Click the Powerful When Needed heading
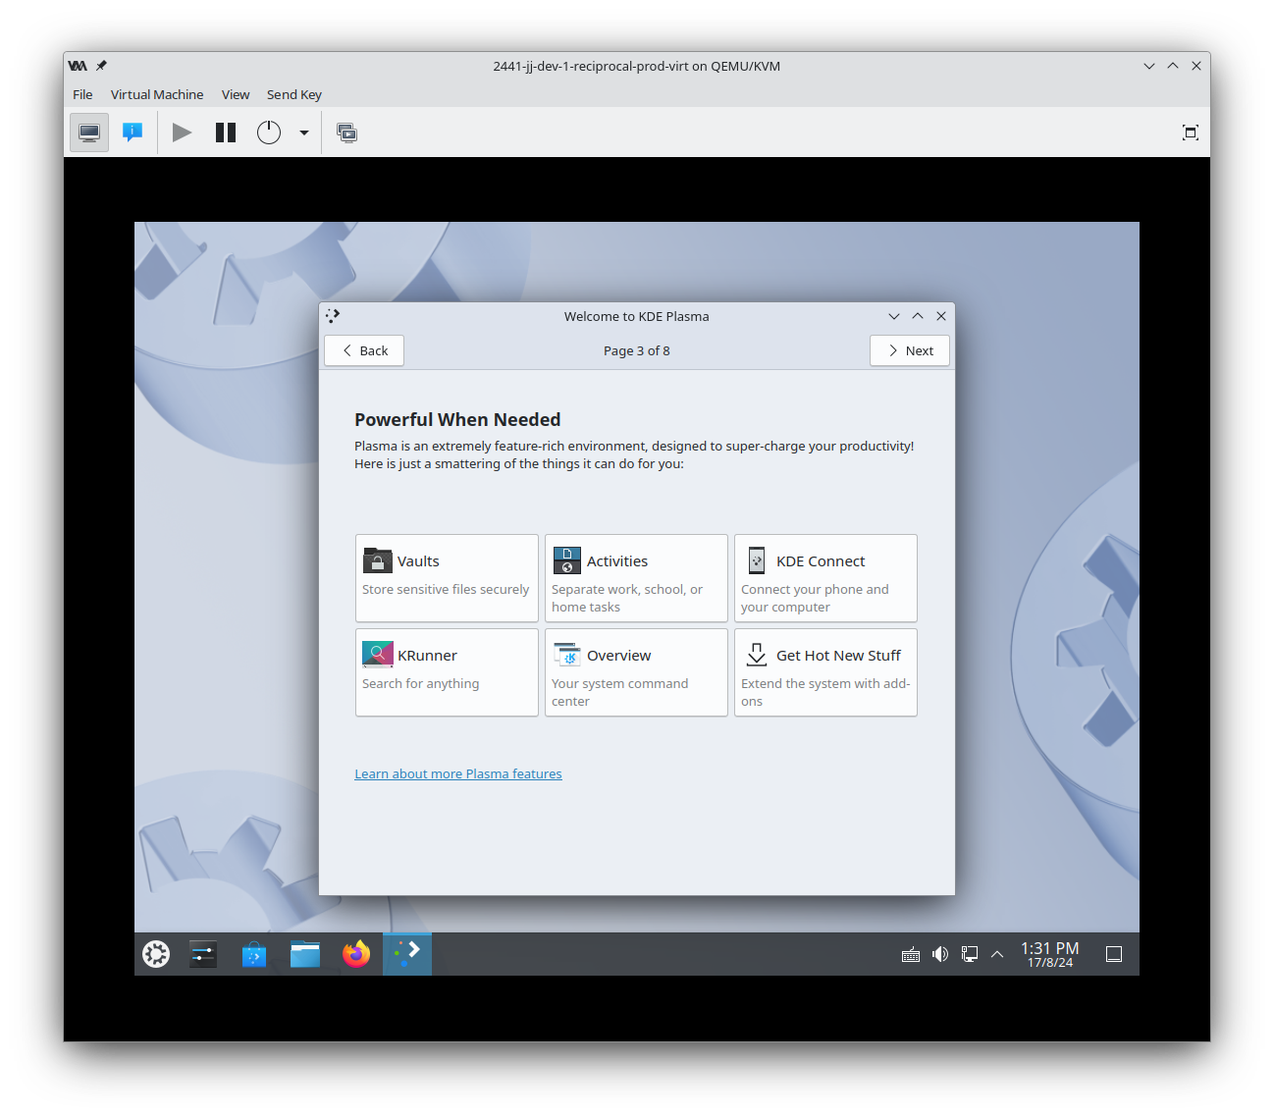 coord(457,419)
